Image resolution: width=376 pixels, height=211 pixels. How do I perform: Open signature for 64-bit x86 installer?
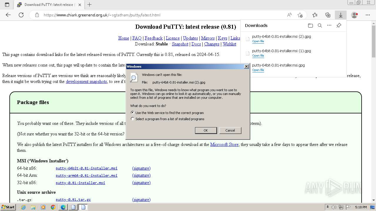click(141, 168)
